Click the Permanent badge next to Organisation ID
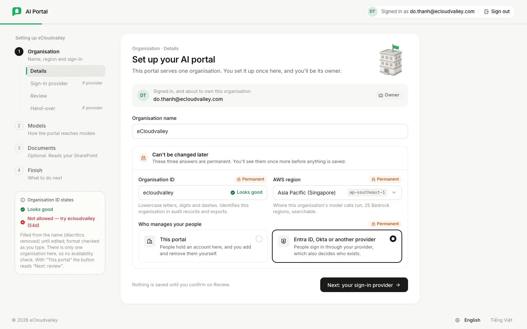527x329 pixels. click(x=250, y=179)
